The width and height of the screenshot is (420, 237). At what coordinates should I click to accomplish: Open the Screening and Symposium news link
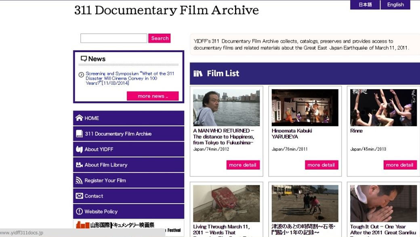(x=130, y=78)
